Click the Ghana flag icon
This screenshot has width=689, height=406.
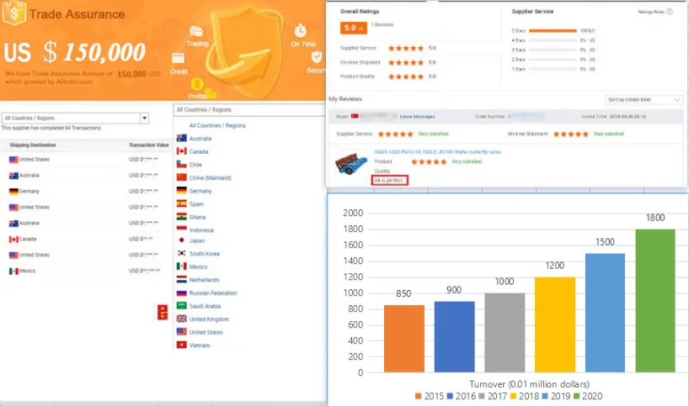181,217
